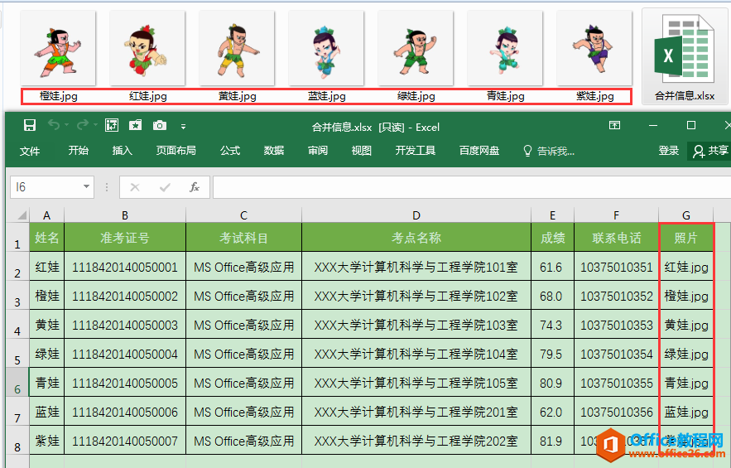The width and height of the screenshot is (731, 468).
Task: Click the Cancel X icon in formula bar
Action: pos(135,187)
